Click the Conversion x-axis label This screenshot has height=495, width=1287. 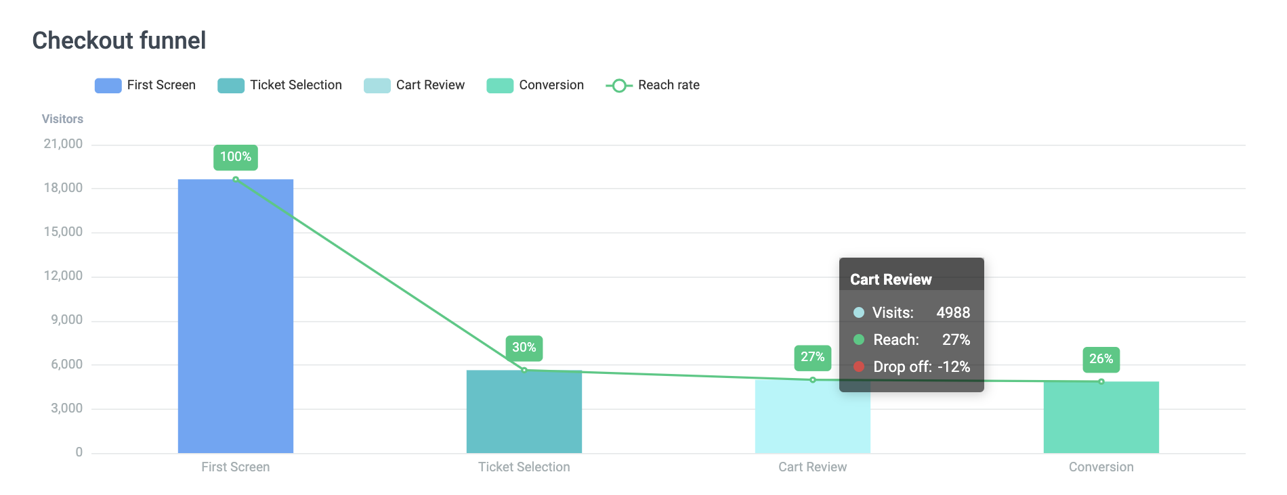[x=1101, y=467]
